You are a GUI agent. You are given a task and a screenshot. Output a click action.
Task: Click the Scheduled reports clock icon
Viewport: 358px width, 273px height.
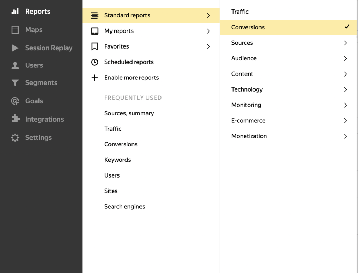[94, 62]
